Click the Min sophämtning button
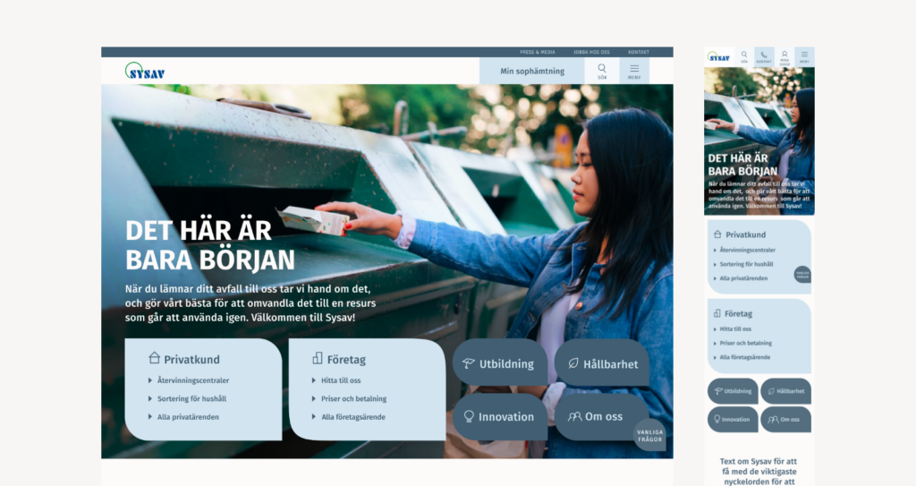The image size is (916, 486). [x=531, y=71]
